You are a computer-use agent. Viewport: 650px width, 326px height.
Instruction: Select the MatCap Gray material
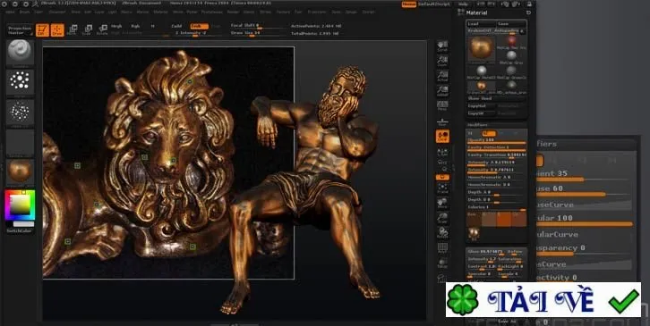click(512, 56)
